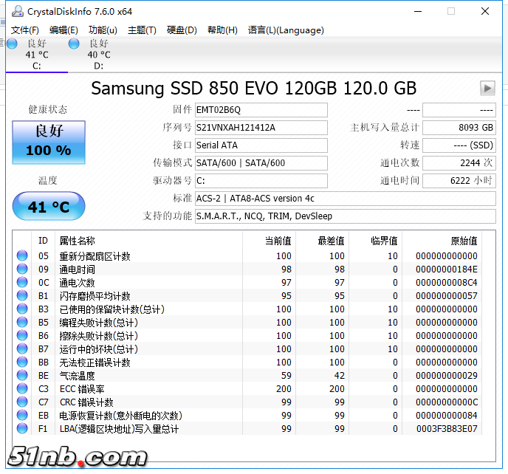Select the C: drive status orb
The width and height of the screenshot is (508, 474).
point(12,44)
